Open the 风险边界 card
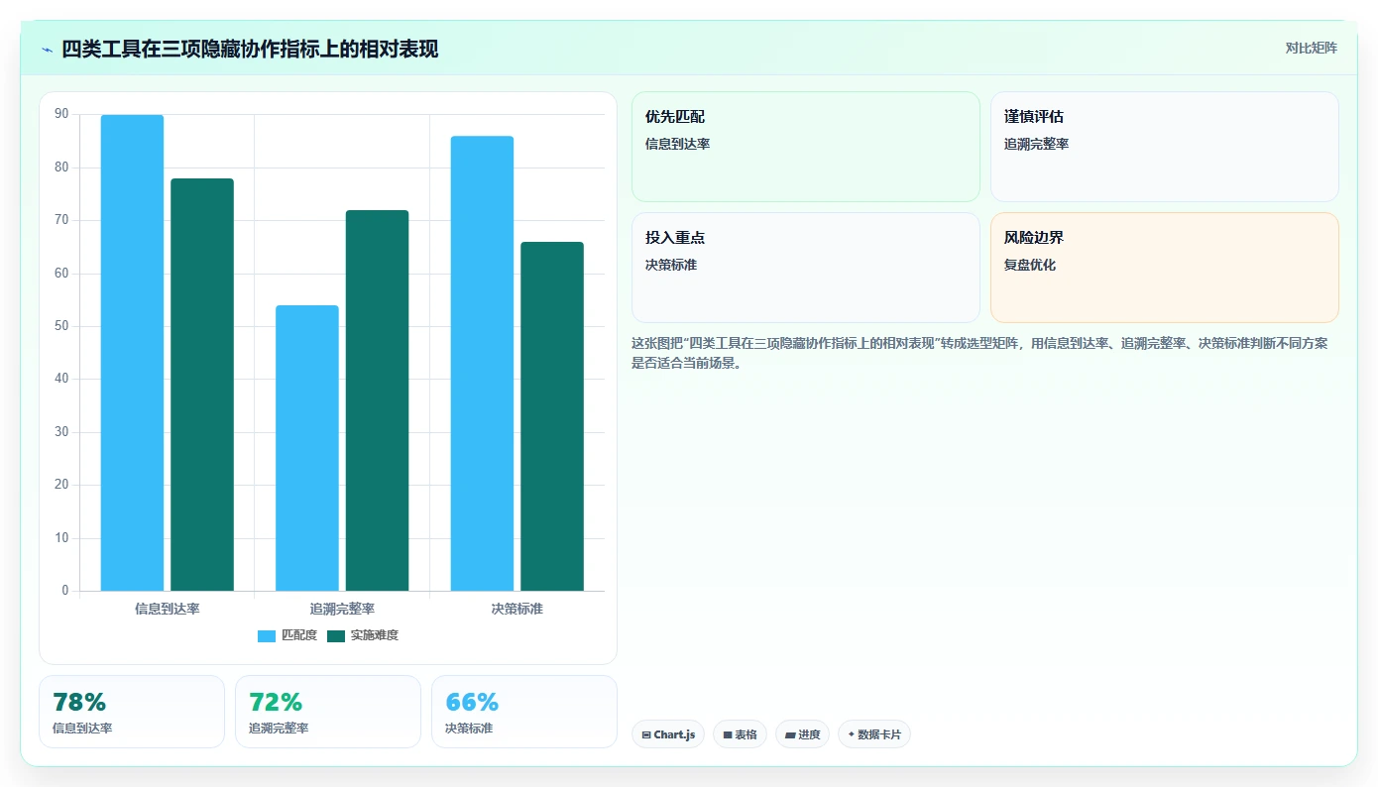The width and height of the screenshot is (1378, 787). (1164, 268)
